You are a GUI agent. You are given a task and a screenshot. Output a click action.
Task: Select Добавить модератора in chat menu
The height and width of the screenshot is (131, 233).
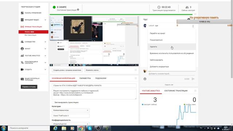[171, 67]
